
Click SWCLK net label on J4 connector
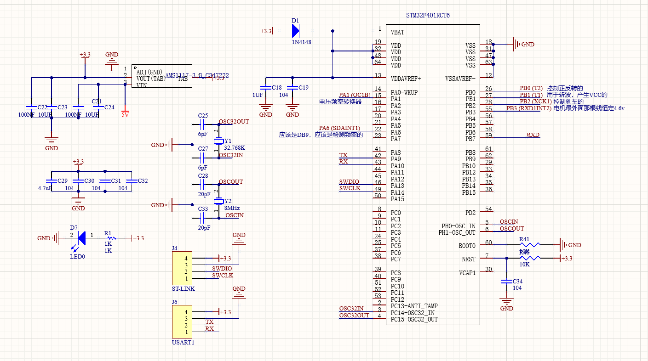coord(223,276)
